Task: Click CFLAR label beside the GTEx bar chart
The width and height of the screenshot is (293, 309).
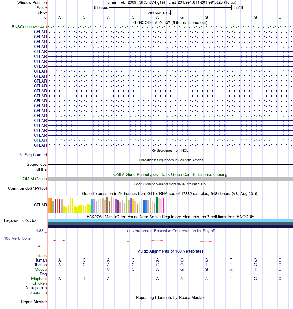Action: click(x=40, y=205)
